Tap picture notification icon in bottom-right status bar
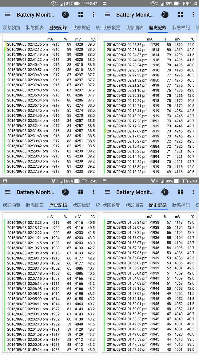199x355 pixels. click(105, 181)
